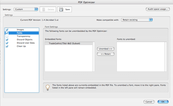The height and width of the screenshot is (106, 173).
Task: Open the Settings Custom dropdown
Action: 26,9
